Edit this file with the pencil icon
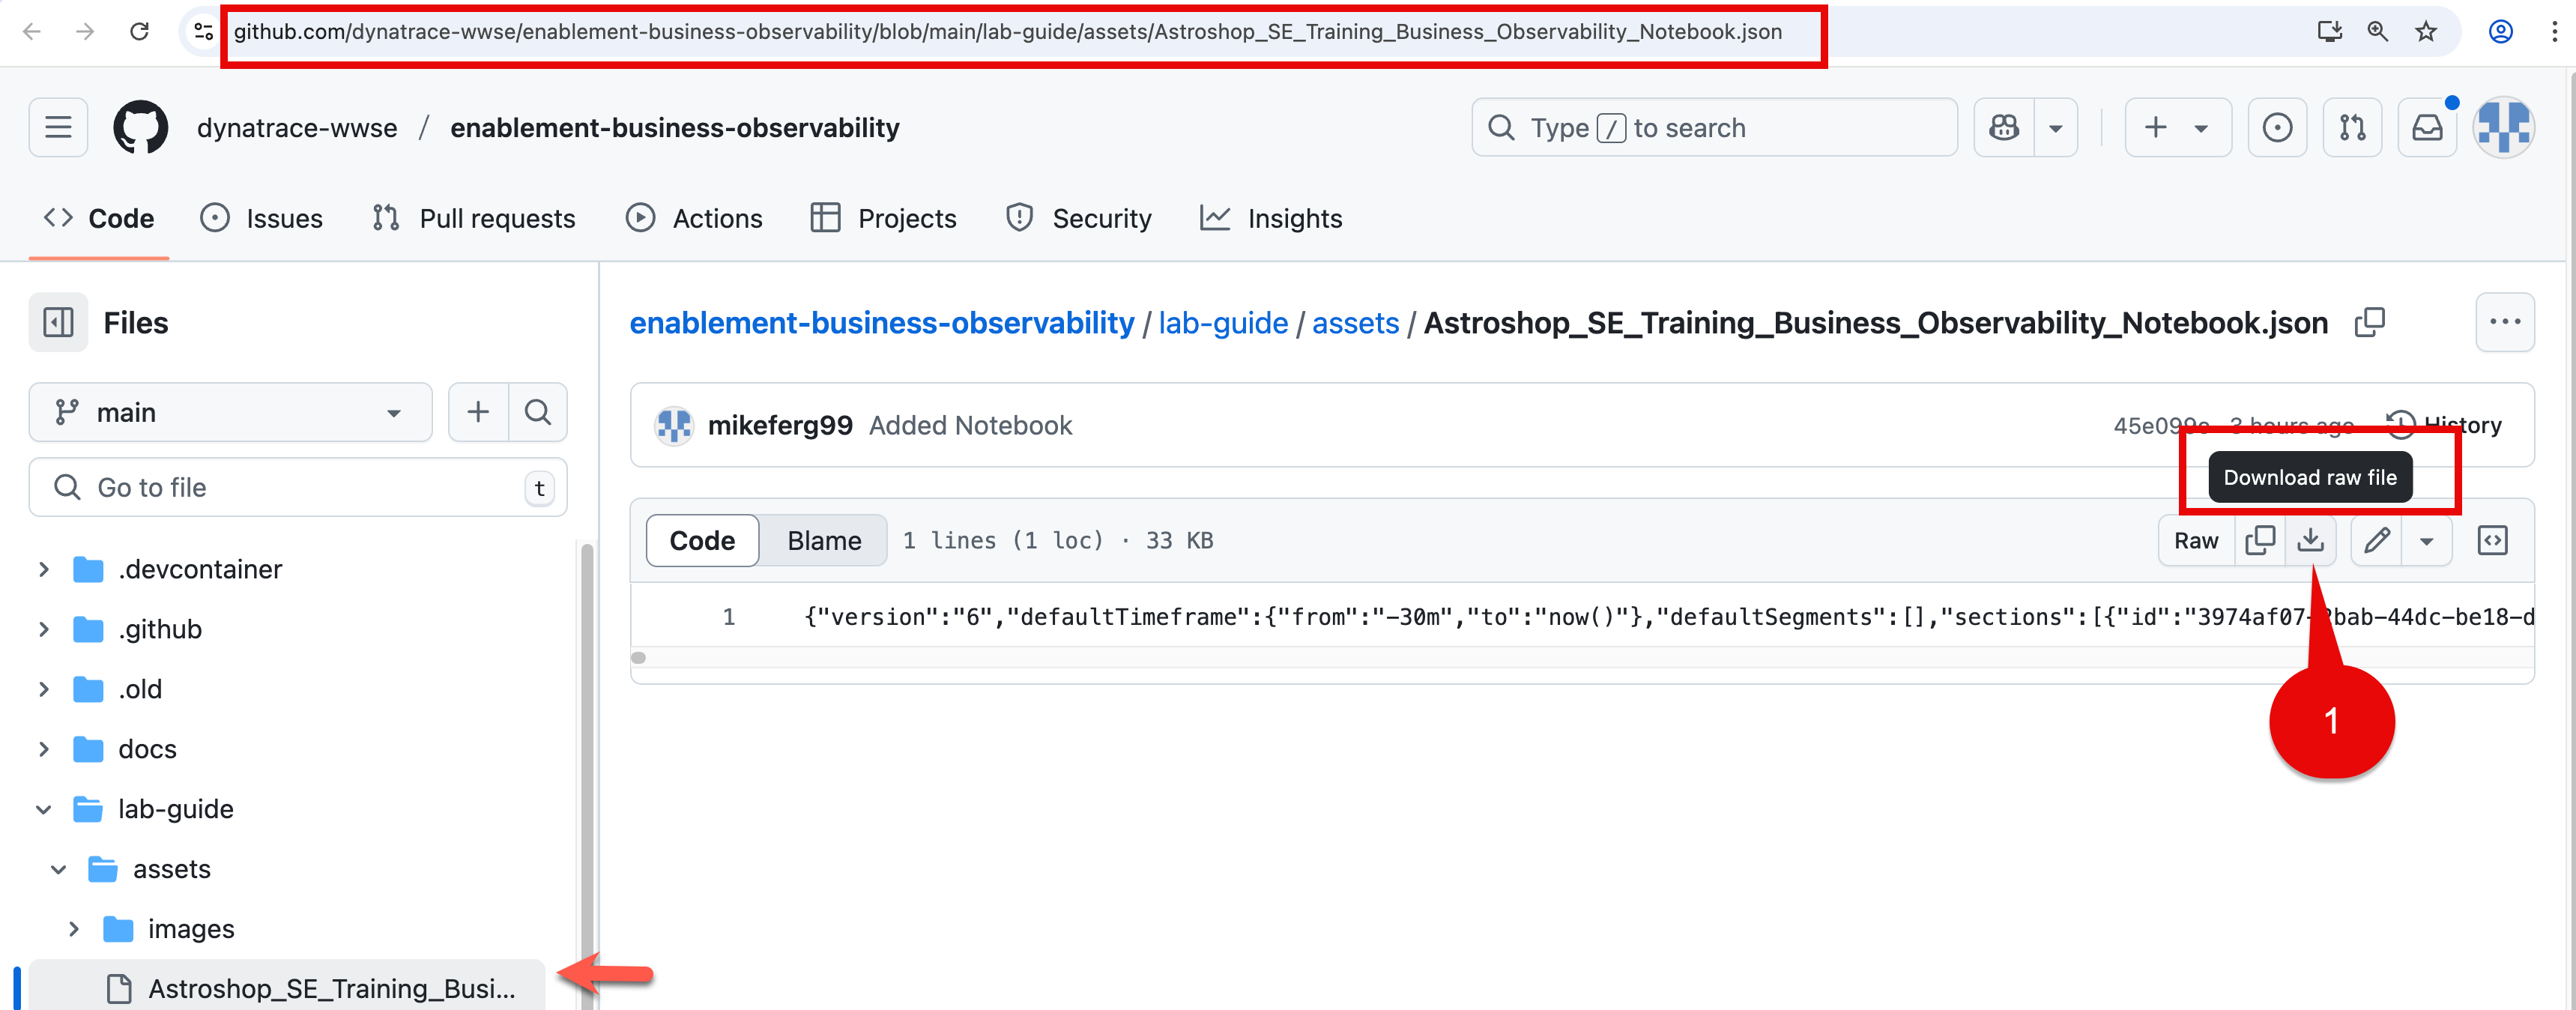Image resolution: width=2576 pixels, height=1010 pixels. click(x=2377, y=540)
